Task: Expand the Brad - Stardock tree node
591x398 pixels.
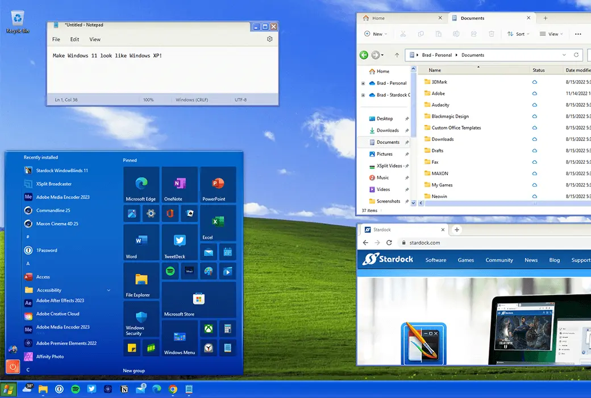Action: point(363,95)
